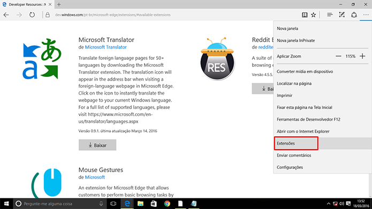Decrease zoom with minus button
Image resolution: width=372 pixels, height=209 pixels.
point(338,56)
